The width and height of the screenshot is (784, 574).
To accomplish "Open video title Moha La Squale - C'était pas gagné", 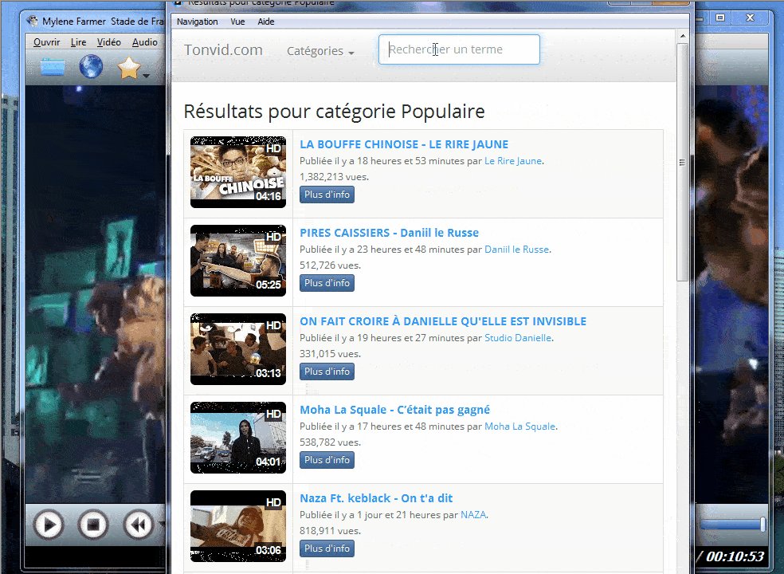I will click(x=395, y=410).
